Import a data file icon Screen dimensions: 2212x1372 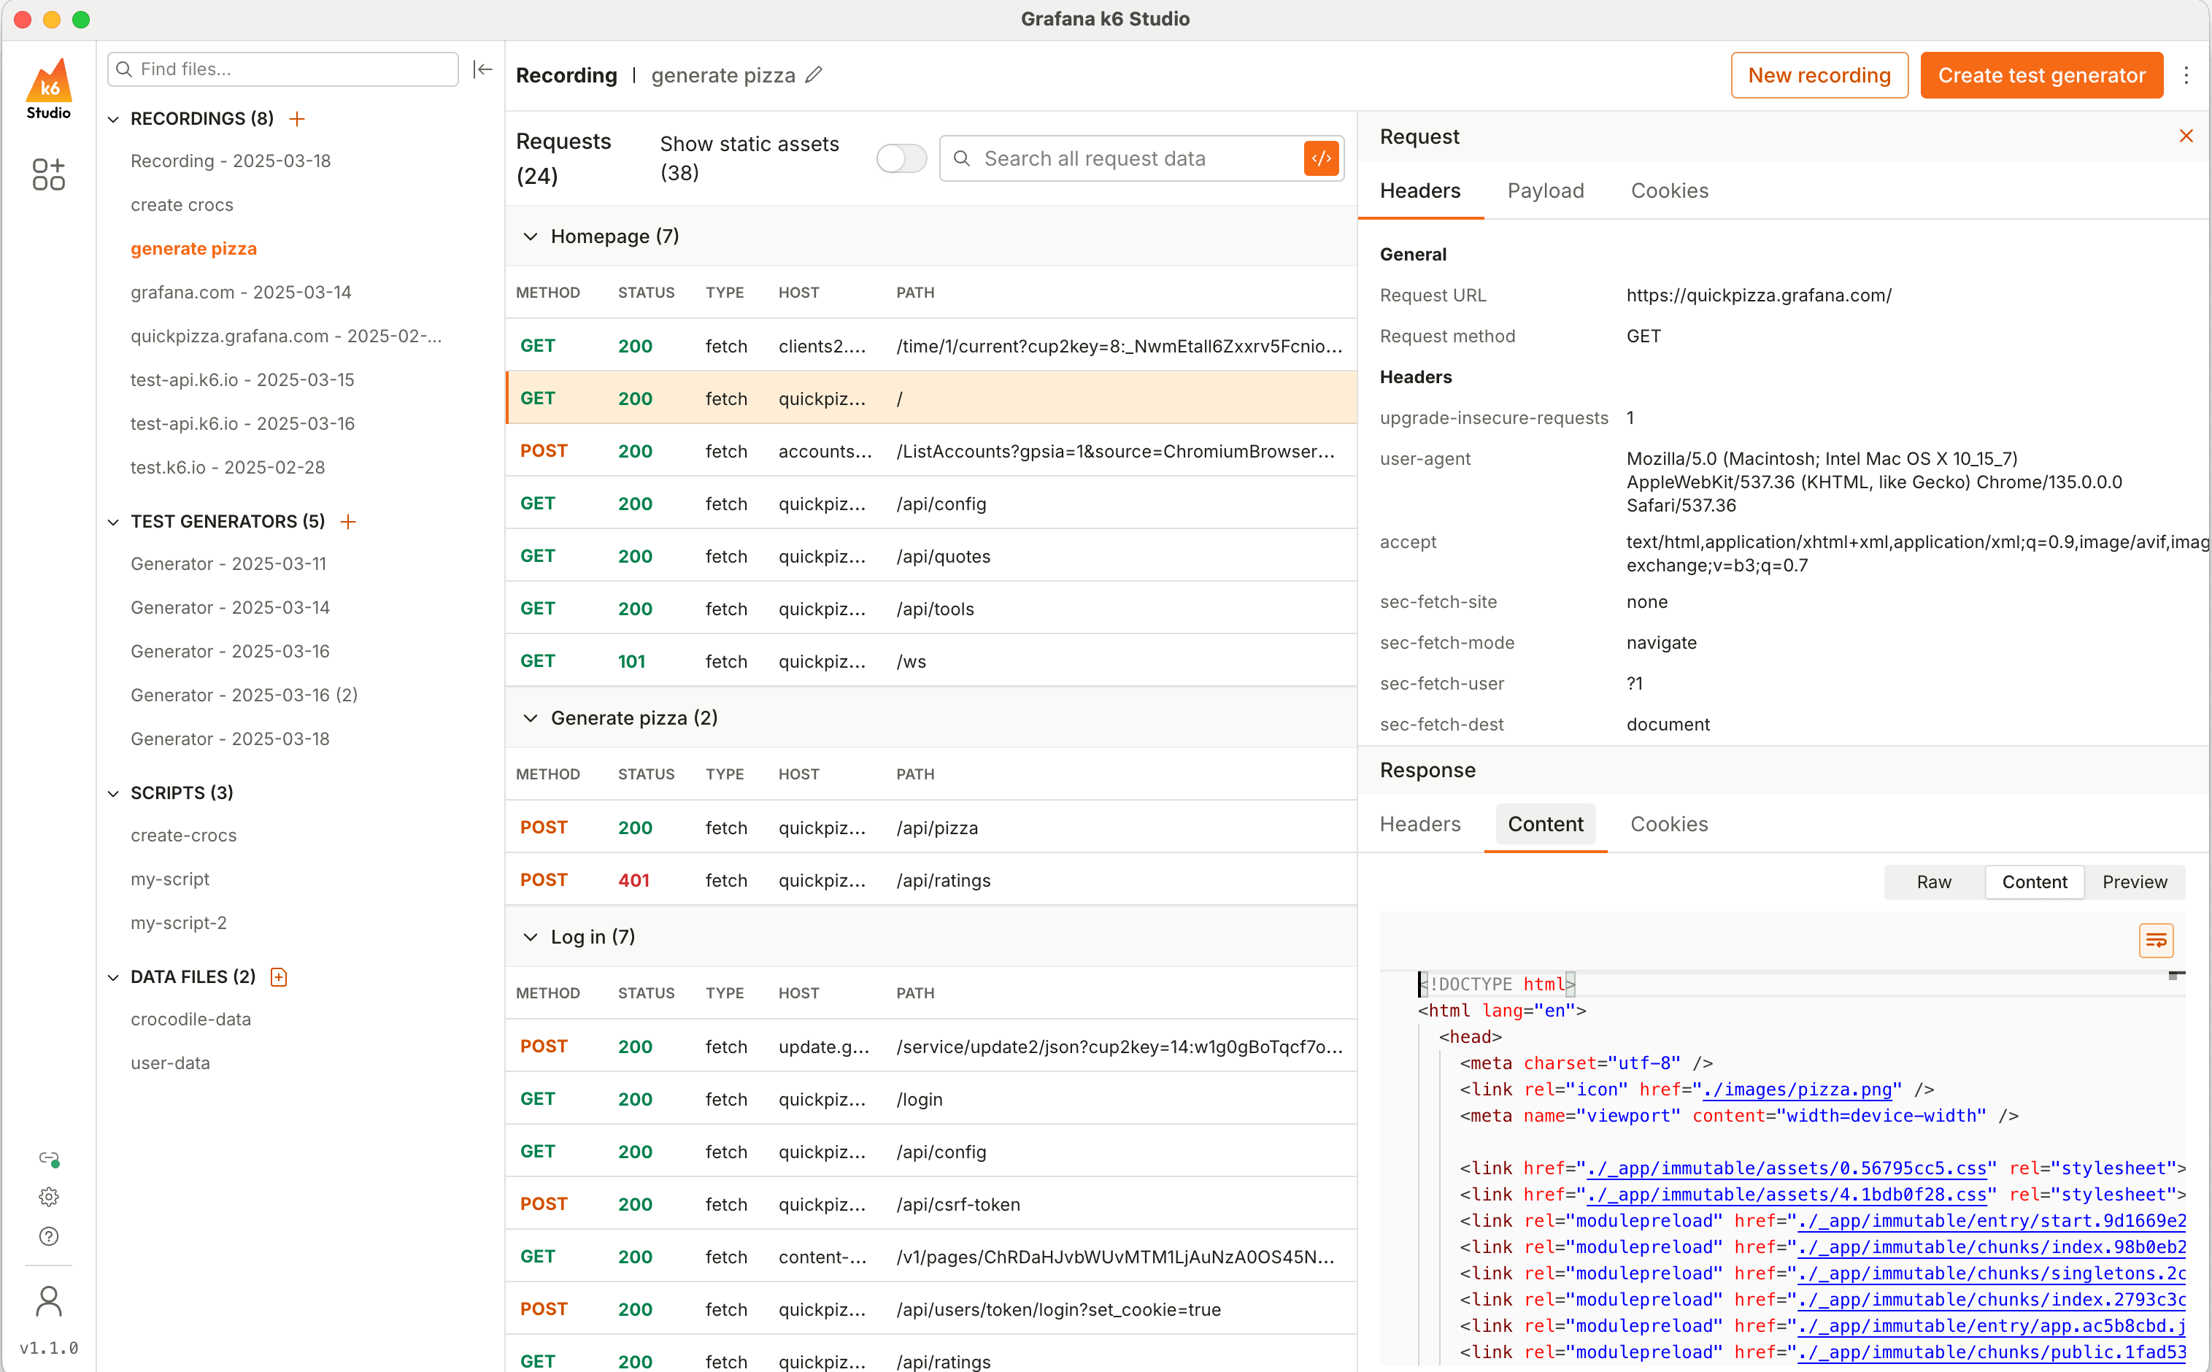click(279, 977)
